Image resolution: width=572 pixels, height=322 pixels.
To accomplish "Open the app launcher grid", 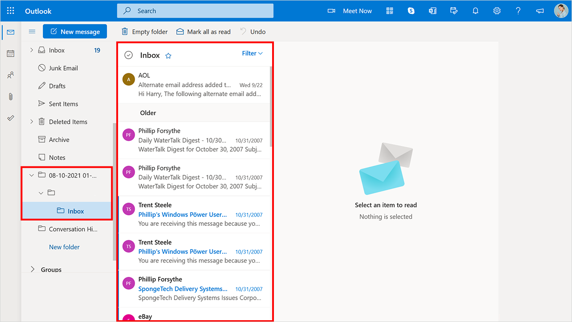I will click(11, 11).
